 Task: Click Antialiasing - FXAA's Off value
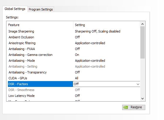pyautogui.click(x=77, y=49)
